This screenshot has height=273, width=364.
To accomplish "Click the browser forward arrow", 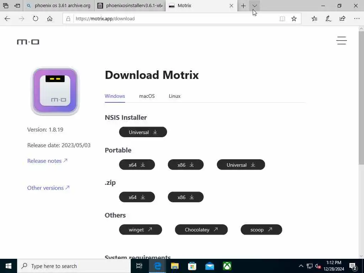I will coord(21,18).
